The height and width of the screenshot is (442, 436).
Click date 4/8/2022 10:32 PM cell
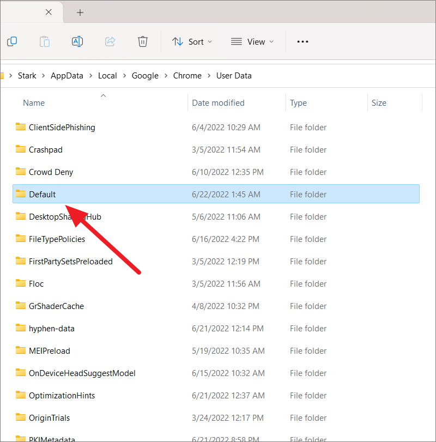(226, 306)
